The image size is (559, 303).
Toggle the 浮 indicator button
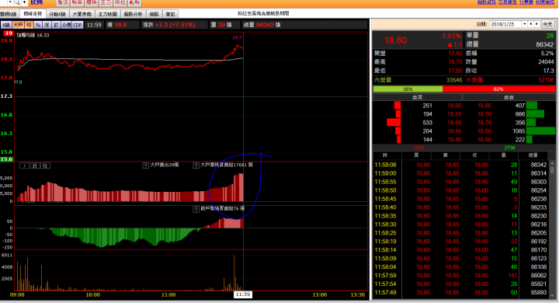point(47,25)
